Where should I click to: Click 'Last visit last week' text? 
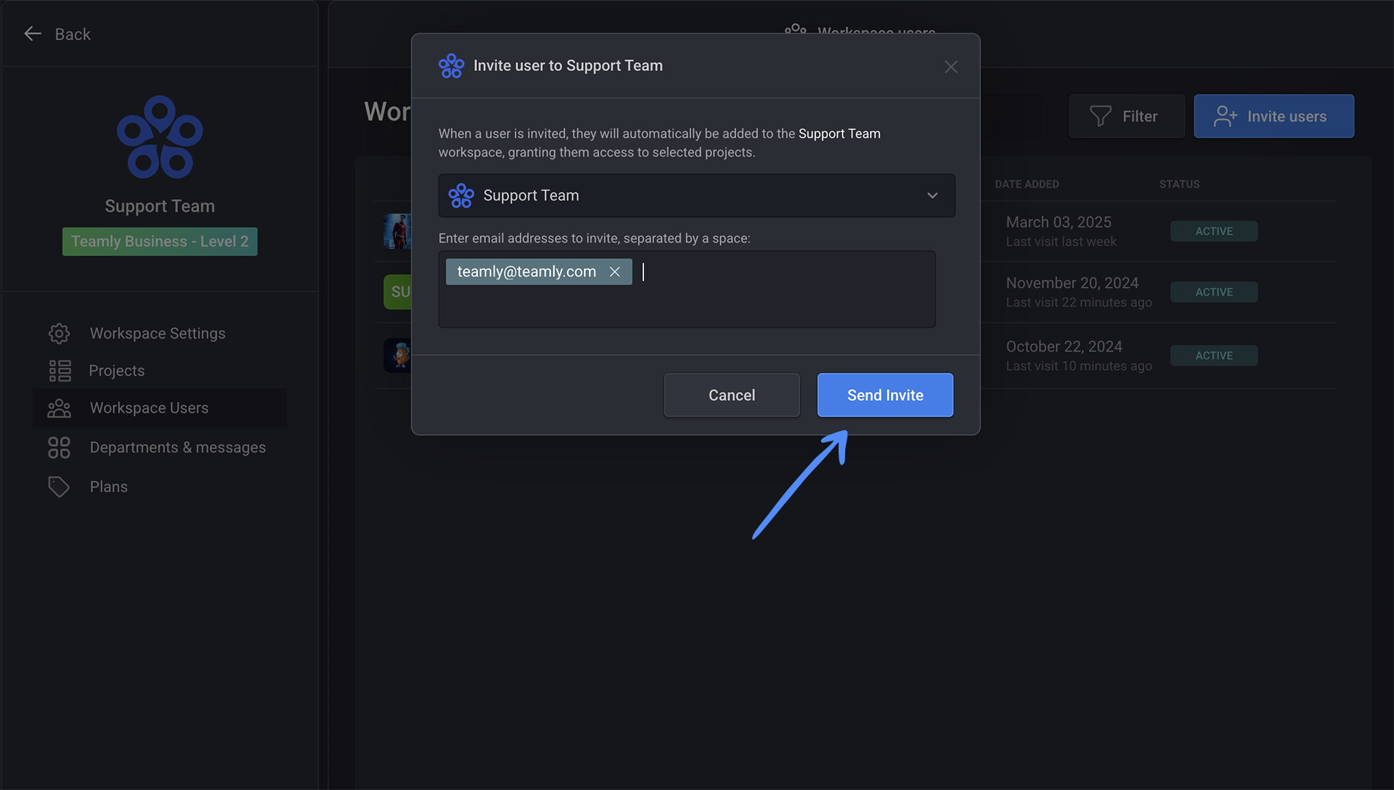[x=1061, y=242]
